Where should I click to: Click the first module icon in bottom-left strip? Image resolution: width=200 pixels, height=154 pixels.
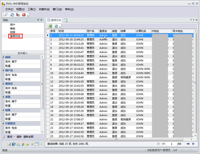tap(9, 144)
